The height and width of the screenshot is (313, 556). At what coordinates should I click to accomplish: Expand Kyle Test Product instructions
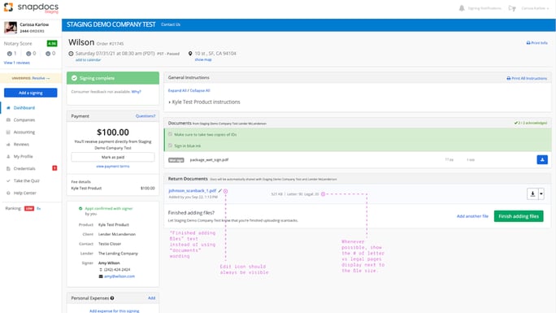pyautogui.click(x=205, y=102)
